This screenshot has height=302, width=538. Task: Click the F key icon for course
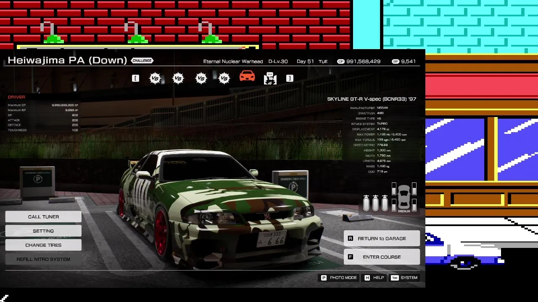tap(350, 257)
